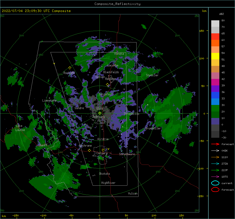Click the Blackfalds town label
This screenshot has width=235, height=219.
(111, 72)
